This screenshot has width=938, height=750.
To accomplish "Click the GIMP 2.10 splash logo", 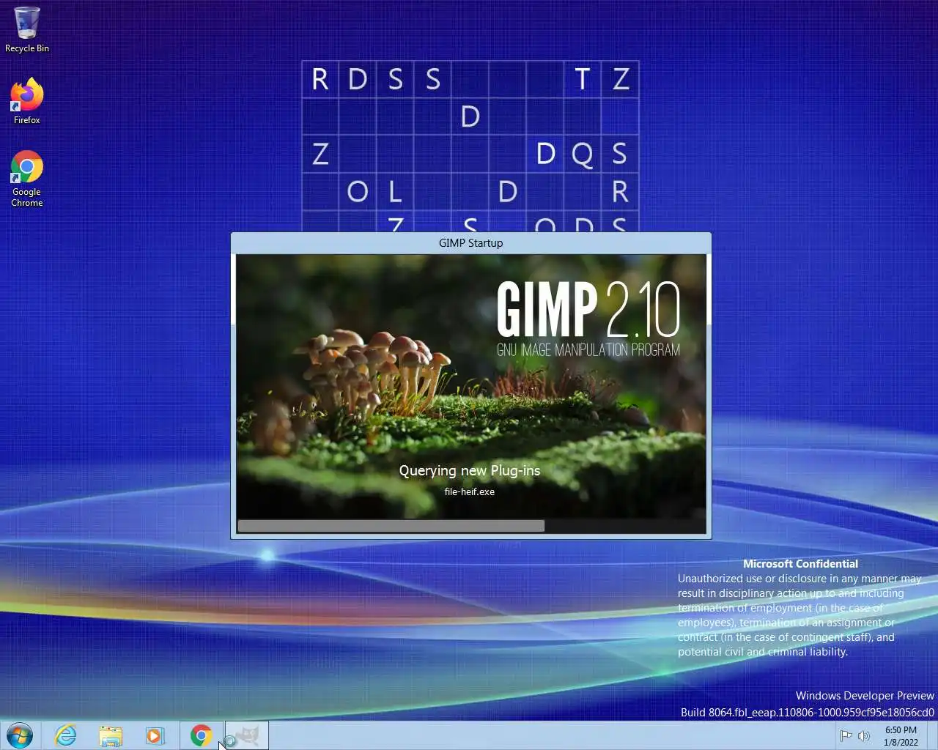I will [x=588, y=319].
